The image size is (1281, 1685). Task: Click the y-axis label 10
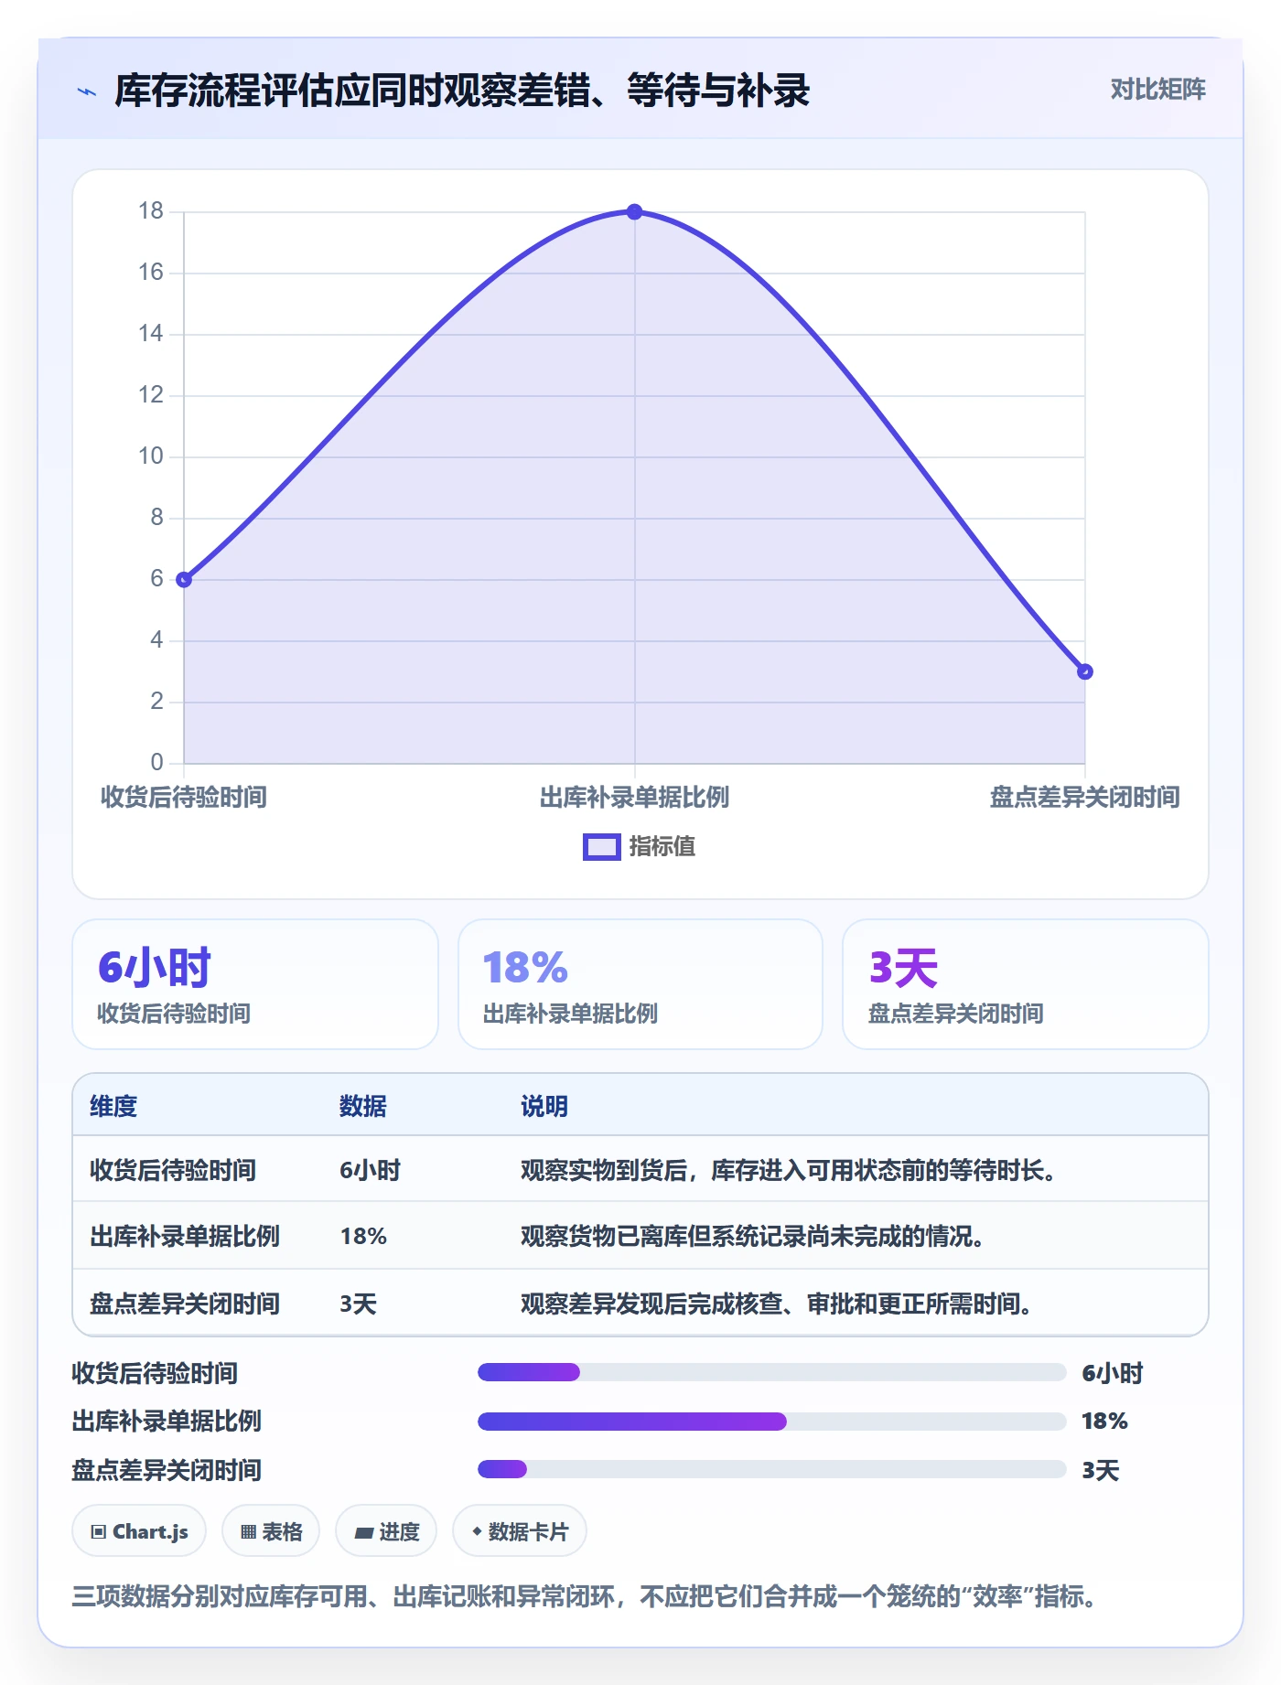click(151, 456)
